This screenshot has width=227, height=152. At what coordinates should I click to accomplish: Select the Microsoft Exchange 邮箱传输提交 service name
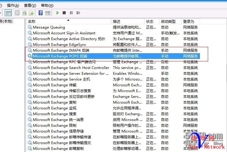coord(62,143)
